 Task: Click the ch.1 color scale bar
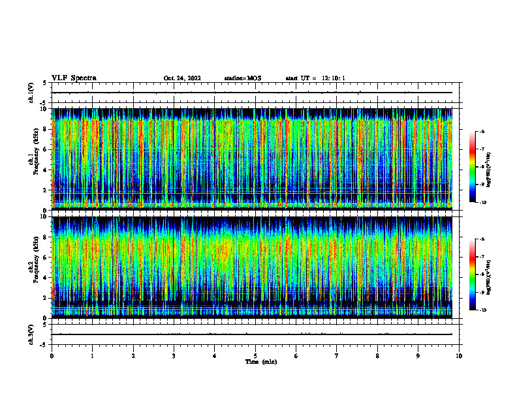(472, 167)
